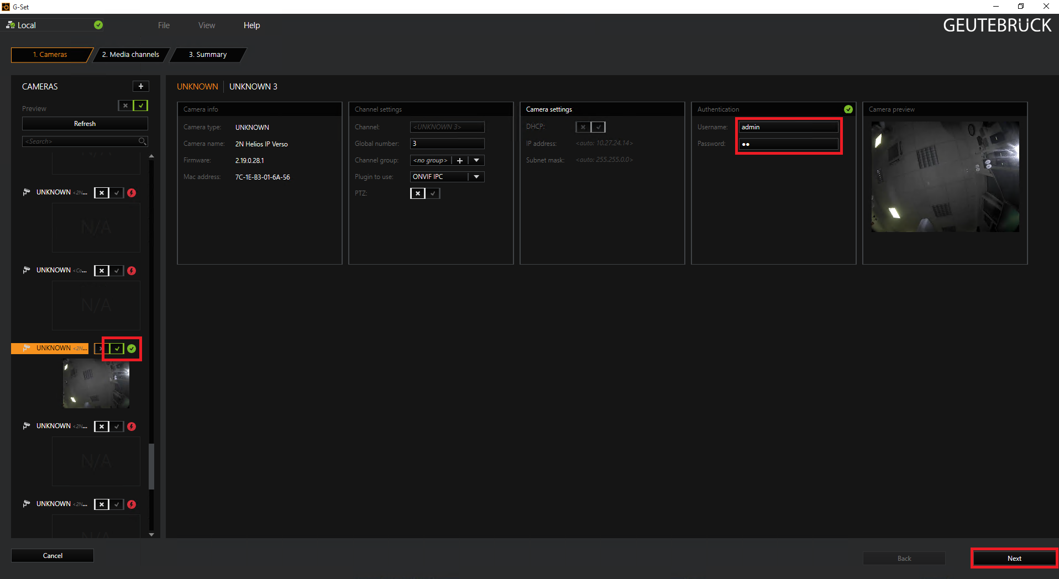Click the plus icon in Channel group
1059x579 pixels.
click(459, 160)
